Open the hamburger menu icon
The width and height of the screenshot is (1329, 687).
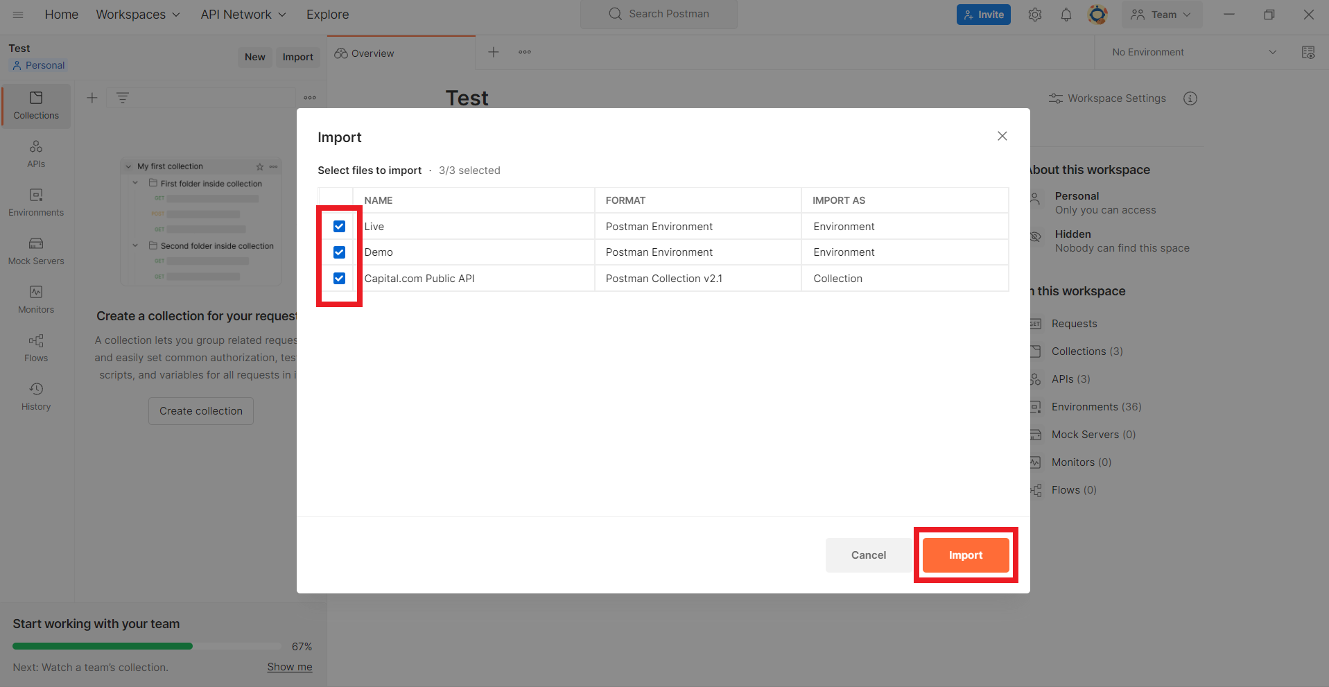point(18,15)
